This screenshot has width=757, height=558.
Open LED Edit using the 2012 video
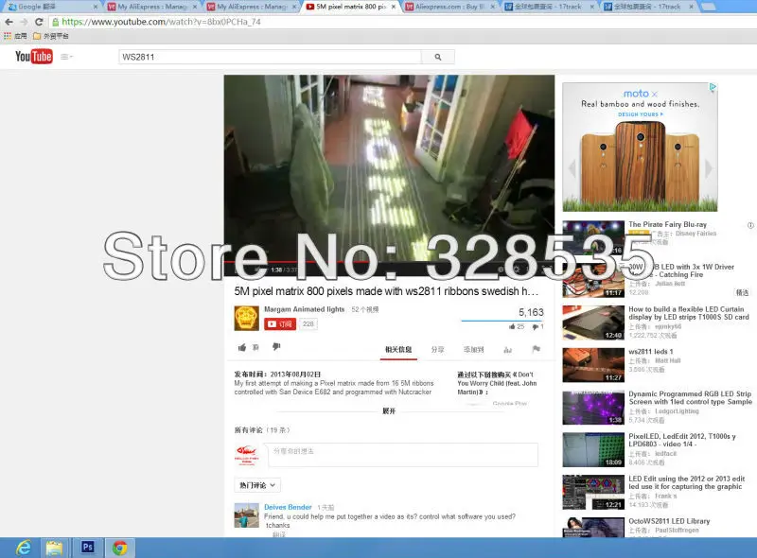[687, 482]
